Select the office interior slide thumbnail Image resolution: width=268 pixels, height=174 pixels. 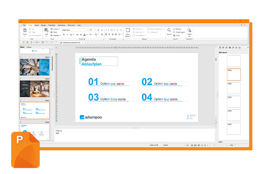pyautogui.click(x=34, y=89)
